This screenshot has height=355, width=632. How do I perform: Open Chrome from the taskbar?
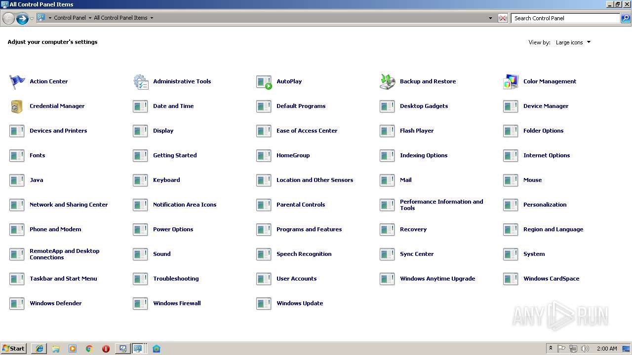[x=89, y=349]
